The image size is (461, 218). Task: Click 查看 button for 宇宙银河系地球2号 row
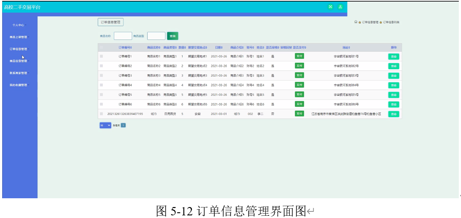[393, 66]
